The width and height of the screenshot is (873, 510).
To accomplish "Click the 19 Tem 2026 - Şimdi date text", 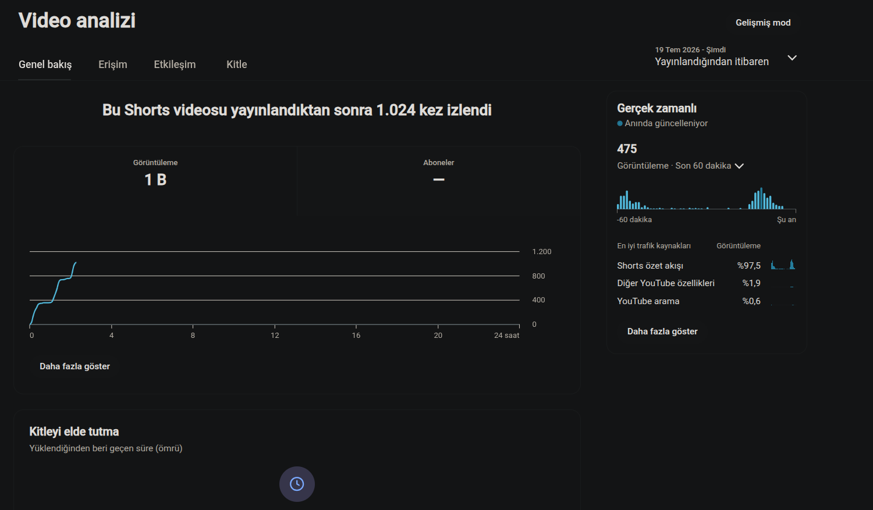I will pos(690,50).
